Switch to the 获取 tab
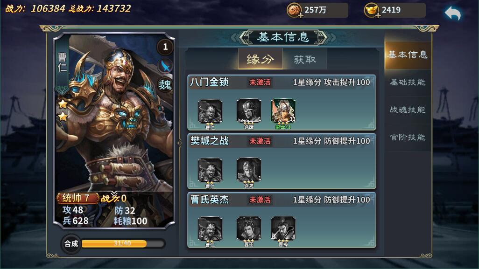 coord(305,59)
